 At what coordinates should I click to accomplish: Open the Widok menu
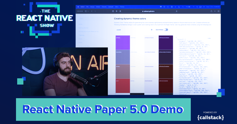point(98,7)
